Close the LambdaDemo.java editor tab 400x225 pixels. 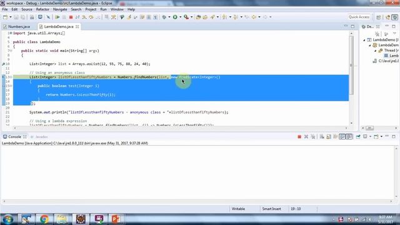tap(77, 26)
